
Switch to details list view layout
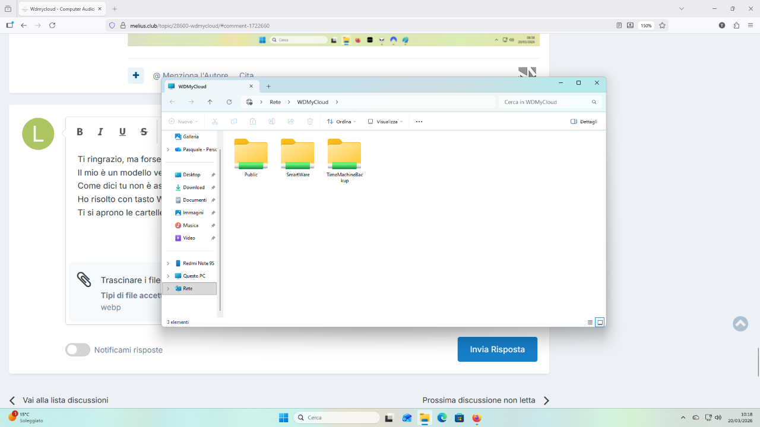590,322
